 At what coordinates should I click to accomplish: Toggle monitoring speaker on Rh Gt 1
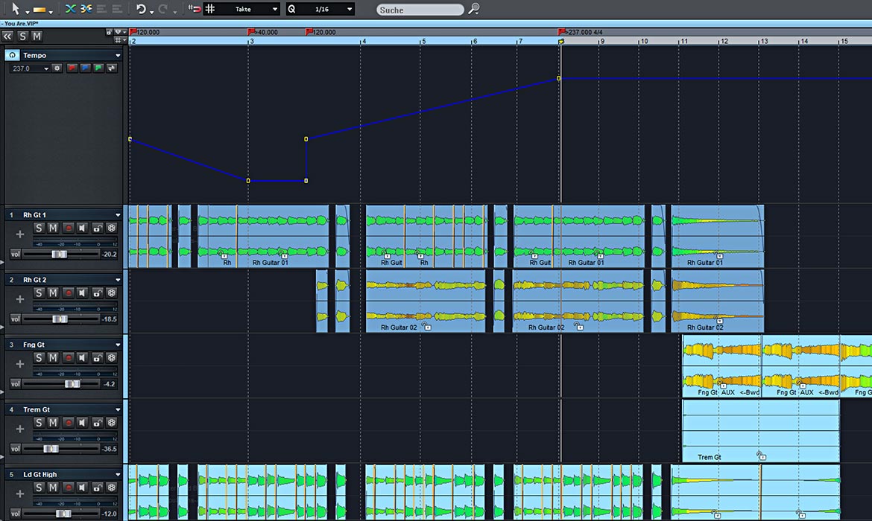[x=82, y=228]
